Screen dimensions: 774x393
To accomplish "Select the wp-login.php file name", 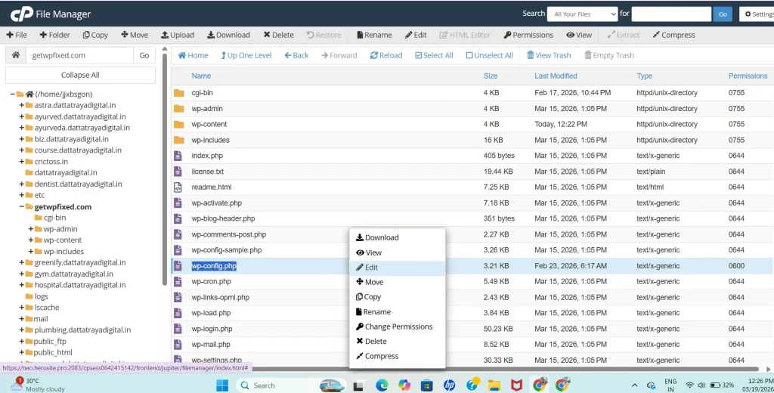I will tap(212, 329).
